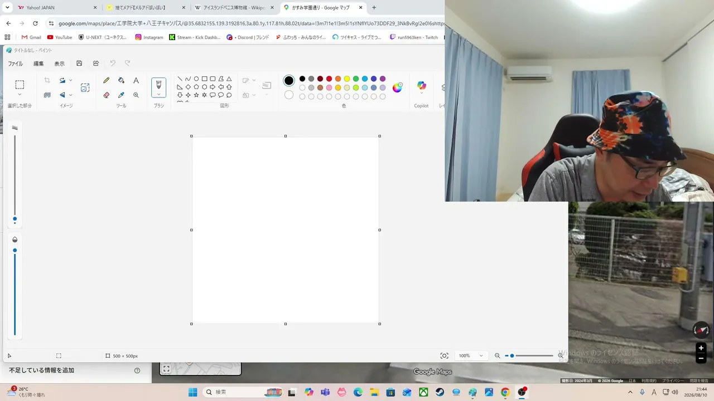Open Steam from the taskbar
The image size is (714, 401).
(x=440, y=392)
